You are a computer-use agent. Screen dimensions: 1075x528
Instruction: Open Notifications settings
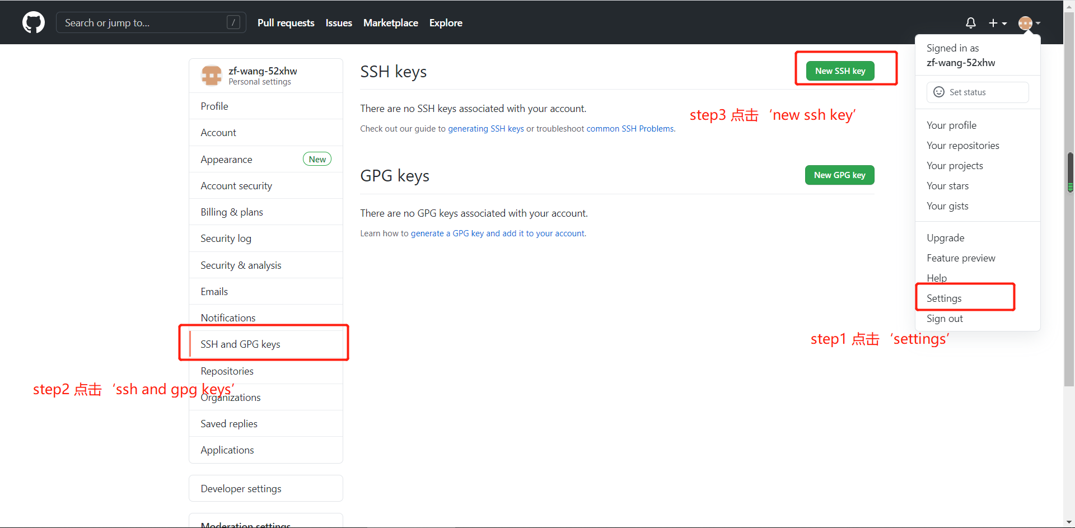click(266, 318)
